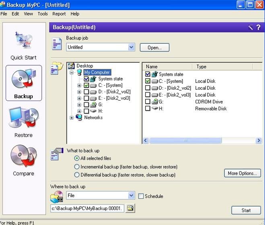Click the System state icon in tree
265x225 pixels.
[93, 79]
